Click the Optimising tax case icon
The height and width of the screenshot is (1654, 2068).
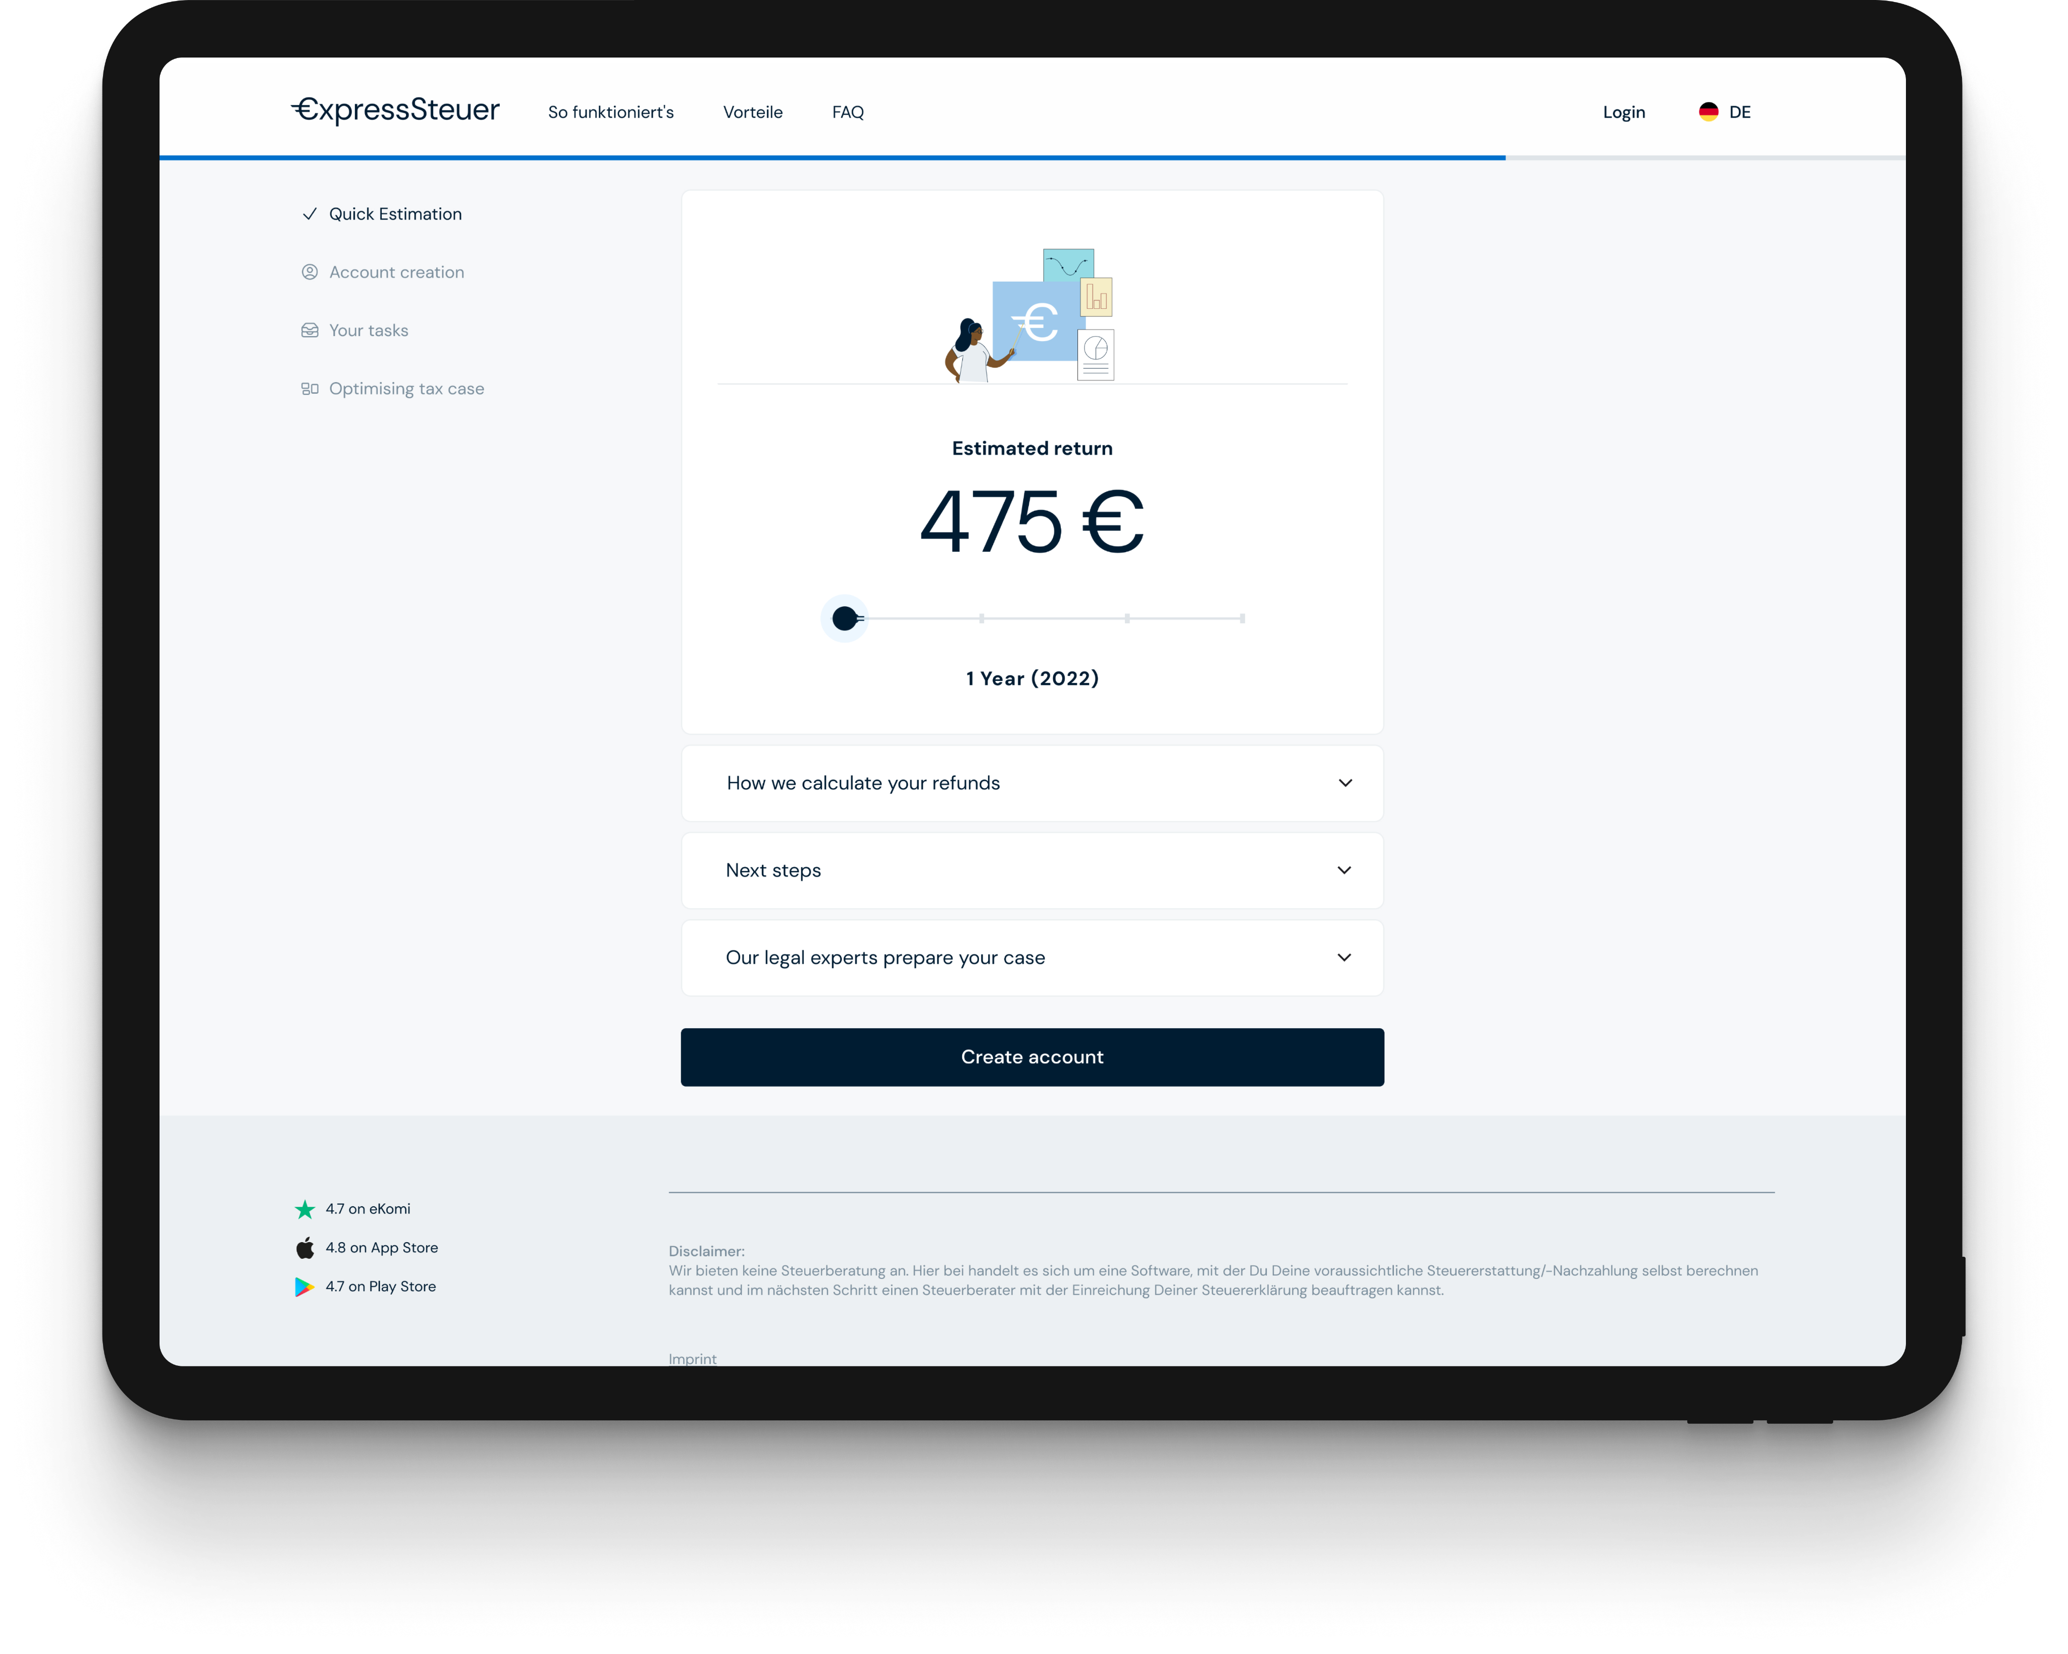pos(309,389)
